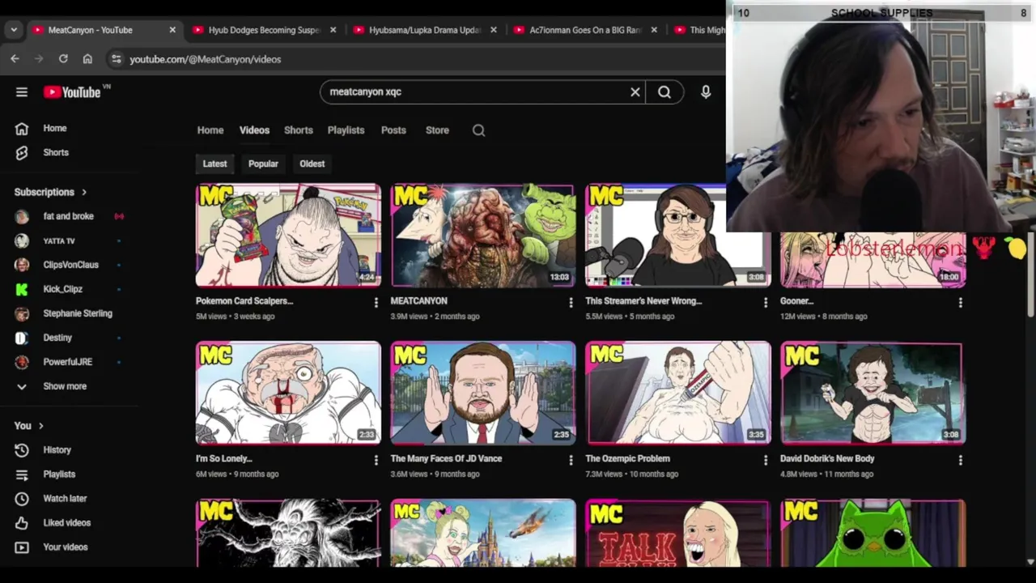The height and width of the screenshot is (583, 1036).
Task: Click the browser home icon
Action: tap(87, 59)
